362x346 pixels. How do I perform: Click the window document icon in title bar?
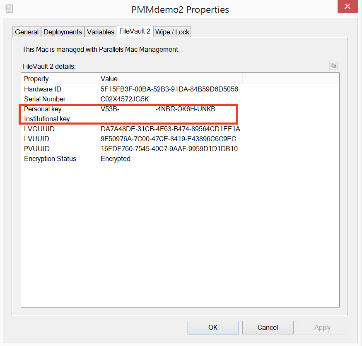point(9,9)
